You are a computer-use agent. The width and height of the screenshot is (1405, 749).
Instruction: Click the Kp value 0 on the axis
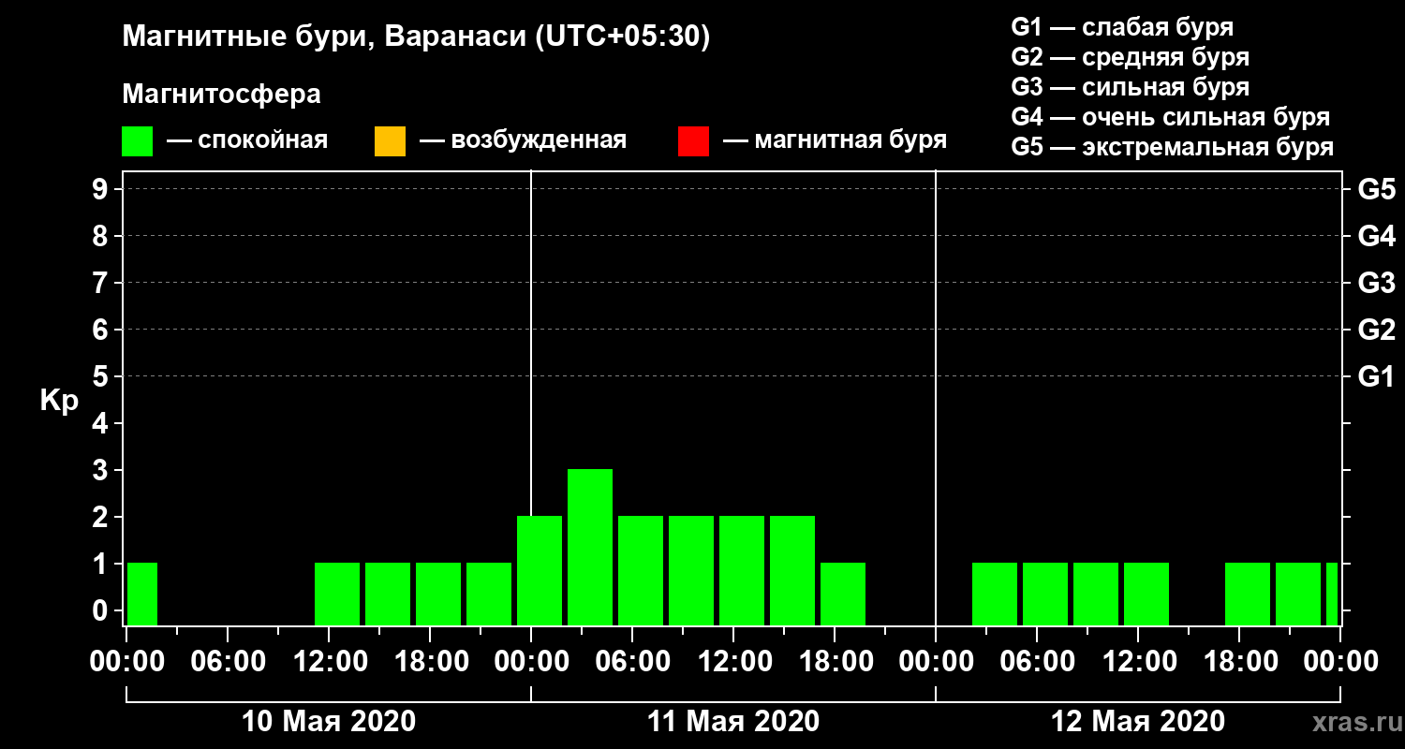point(102,610)
